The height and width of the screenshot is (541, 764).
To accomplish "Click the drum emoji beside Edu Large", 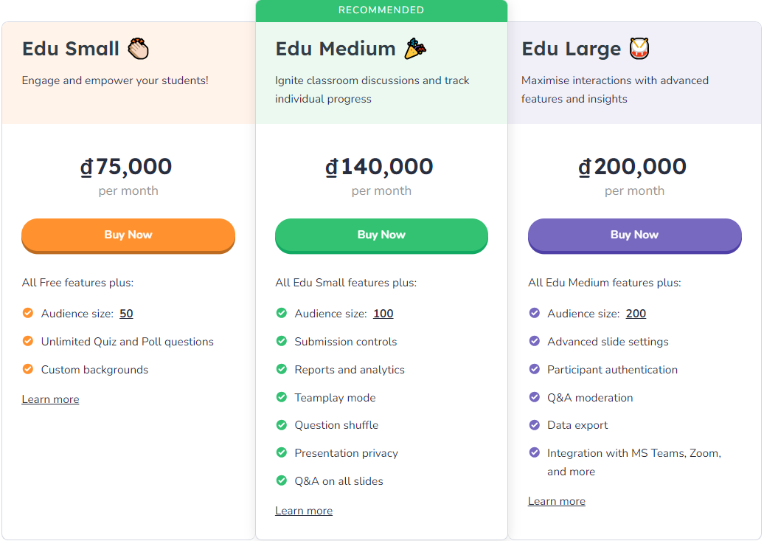I will (x=639, y=49).
